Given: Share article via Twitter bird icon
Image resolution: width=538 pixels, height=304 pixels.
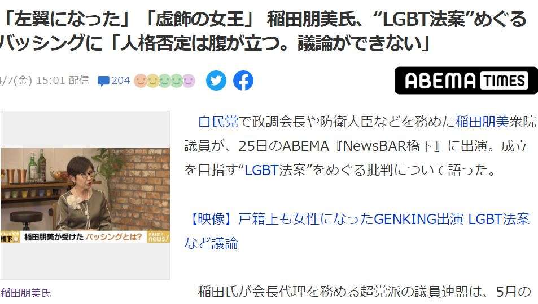Looking at the screenshot, I should coord(216,81).
